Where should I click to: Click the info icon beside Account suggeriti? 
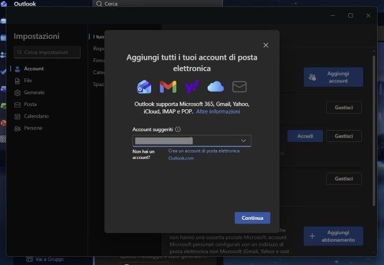coord(178,129)
